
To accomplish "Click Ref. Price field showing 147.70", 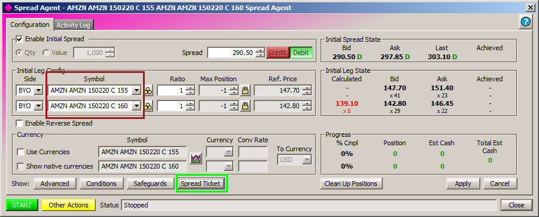I will [278, 91].
